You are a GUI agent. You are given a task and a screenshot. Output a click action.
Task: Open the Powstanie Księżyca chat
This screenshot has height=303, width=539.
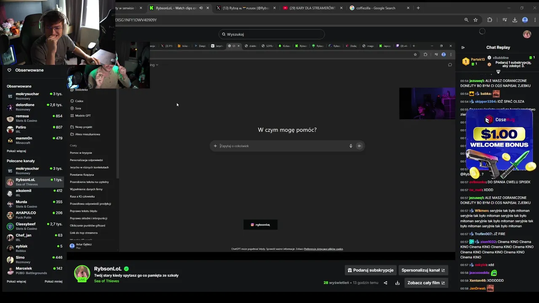(x=82, y=175)
